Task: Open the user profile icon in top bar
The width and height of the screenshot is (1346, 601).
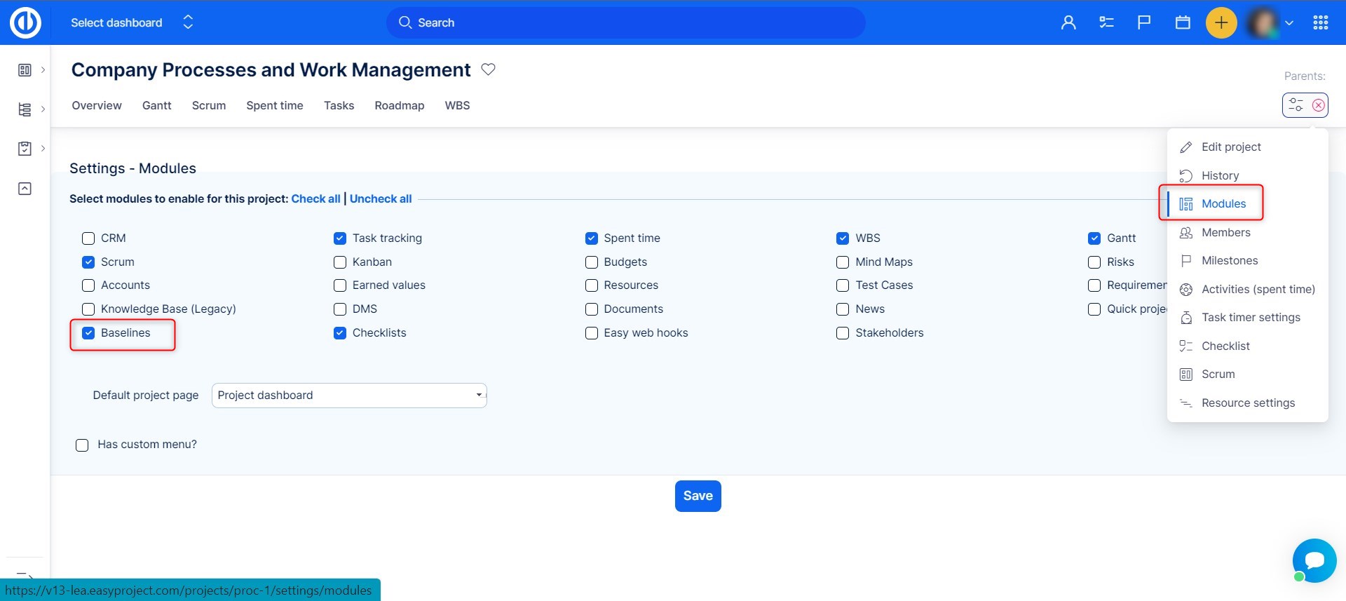Action: (1068, 22)
